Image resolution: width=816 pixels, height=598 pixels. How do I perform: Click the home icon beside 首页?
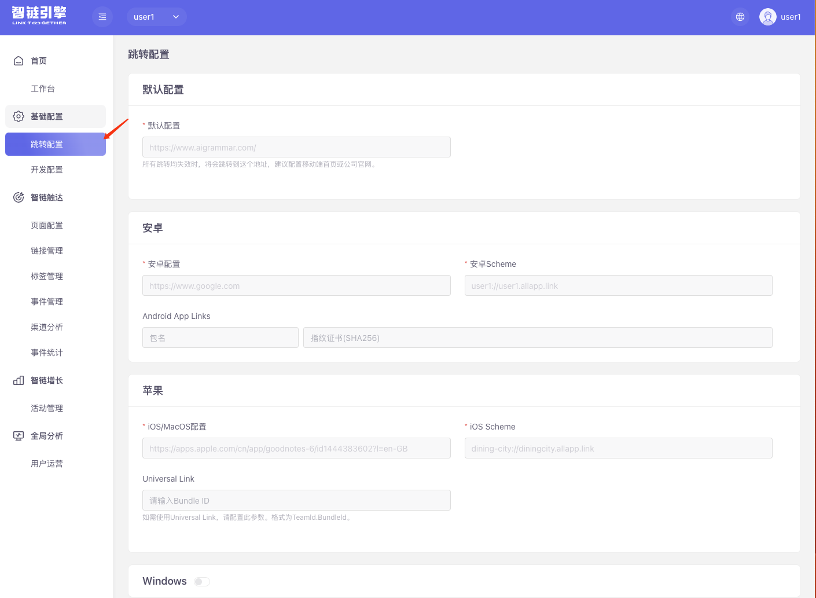point(19,61)
